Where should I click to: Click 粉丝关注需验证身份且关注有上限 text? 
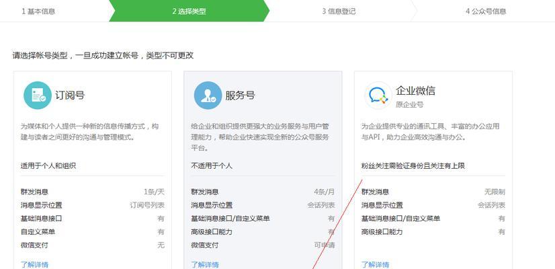(x=413, y=165)
